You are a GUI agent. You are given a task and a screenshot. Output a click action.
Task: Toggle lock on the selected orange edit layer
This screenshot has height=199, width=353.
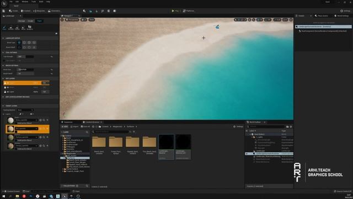[x=5, y=83]
